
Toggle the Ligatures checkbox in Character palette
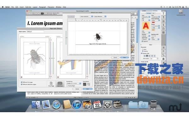(x=142, y=41)
